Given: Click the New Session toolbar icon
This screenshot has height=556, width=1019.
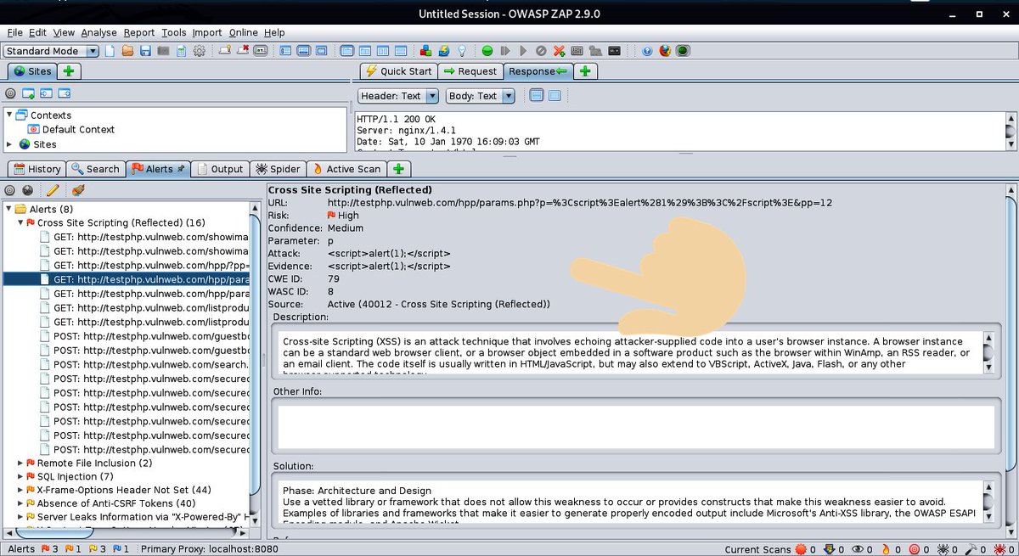Looking at the screenshot, I should pos(111,51).
